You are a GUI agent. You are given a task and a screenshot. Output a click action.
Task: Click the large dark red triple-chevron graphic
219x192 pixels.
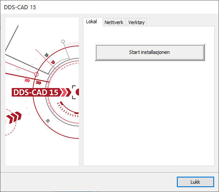click(14, 117)
